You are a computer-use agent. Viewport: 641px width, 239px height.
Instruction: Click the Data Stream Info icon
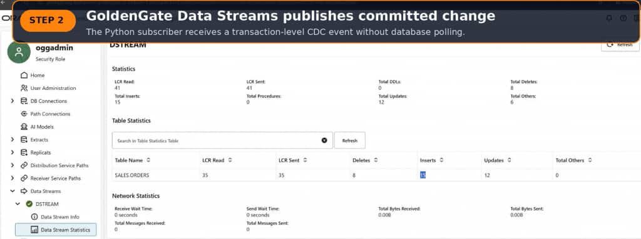coord(34,217)
